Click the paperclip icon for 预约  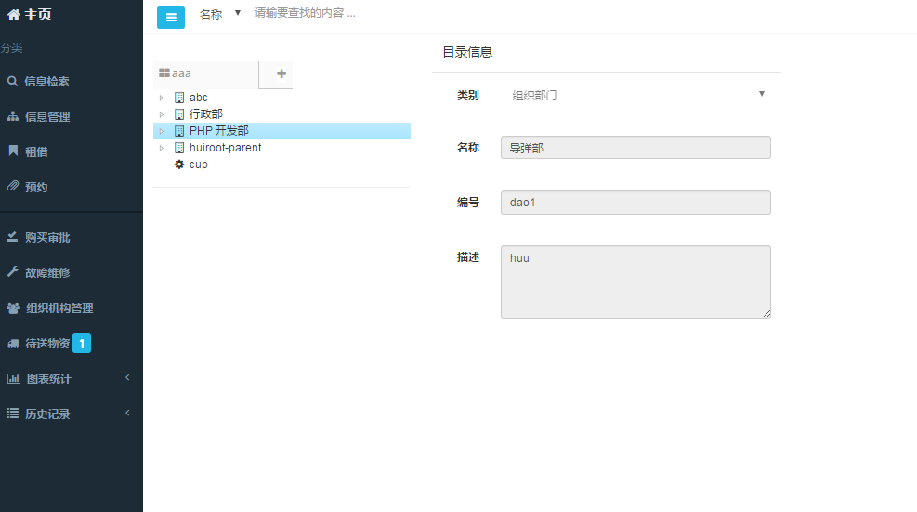13,186
